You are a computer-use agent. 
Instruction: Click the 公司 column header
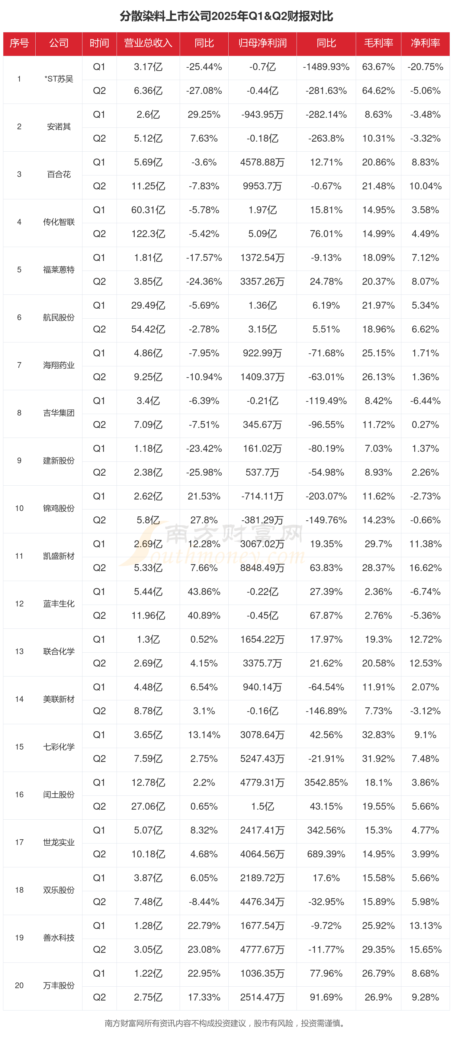(59, 43)
